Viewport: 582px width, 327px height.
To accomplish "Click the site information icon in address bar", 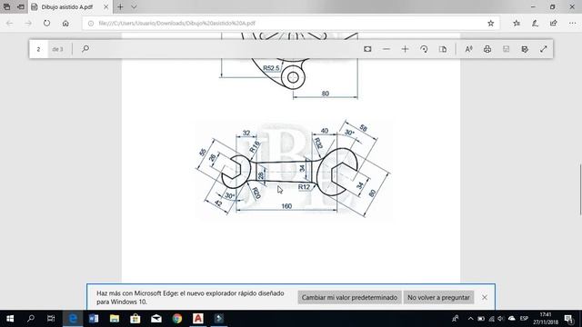I will point(91,23).
